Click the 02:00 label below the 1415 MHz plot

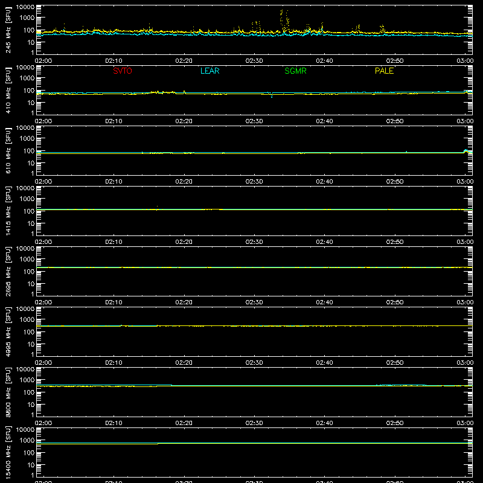(43, 242)
